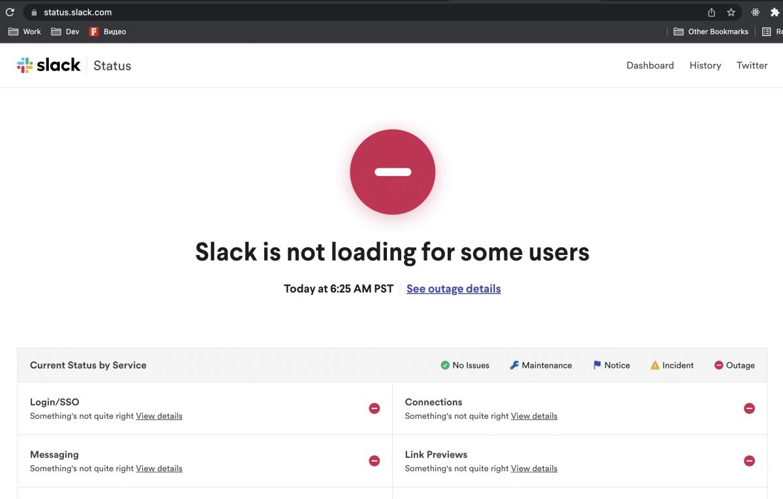
Task: Click the Messaging outage status icon
Action: coord(375,461)
